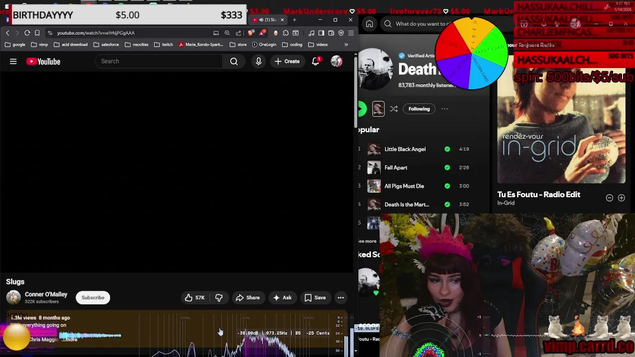
Task: Go back in the browser
Action: pyautogui.click(x=7, y=33)
